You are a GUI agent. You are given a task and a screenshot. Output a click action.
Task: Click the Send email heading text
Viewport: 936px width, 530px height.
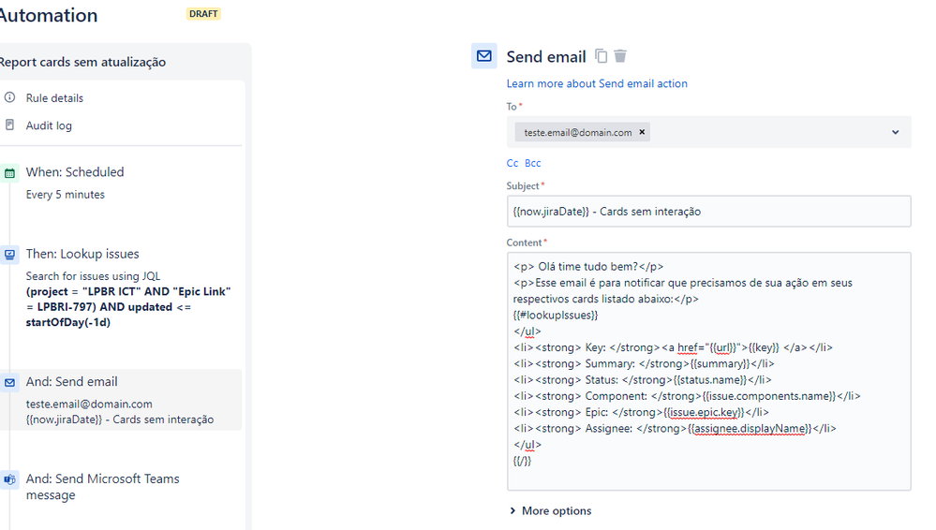(546, 57)
